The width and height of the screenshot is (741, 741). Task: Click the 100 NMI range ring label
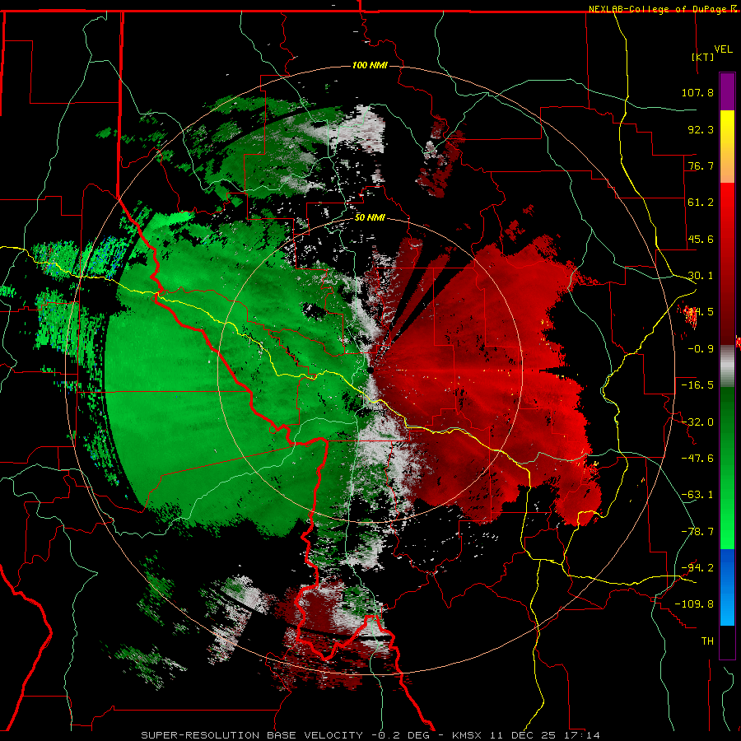[x=370, y=65]
